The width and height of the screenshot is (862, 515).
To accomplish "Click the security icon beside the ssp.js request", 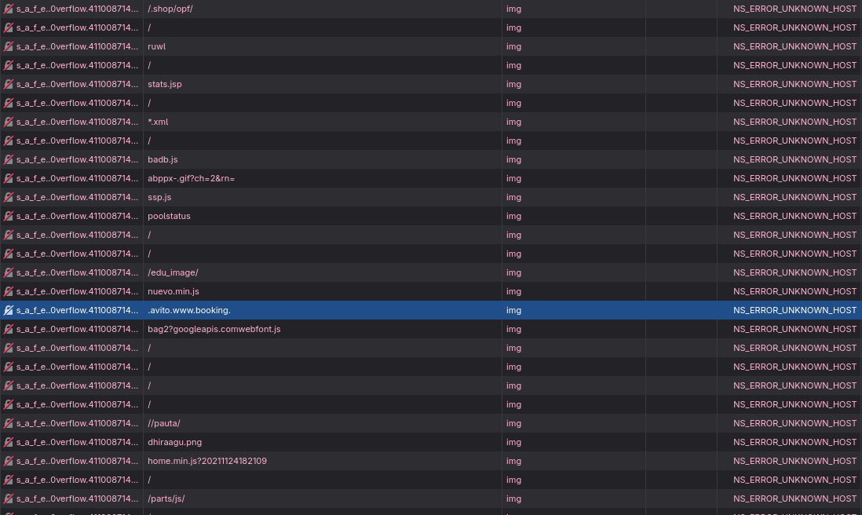I will pos(9,197).
